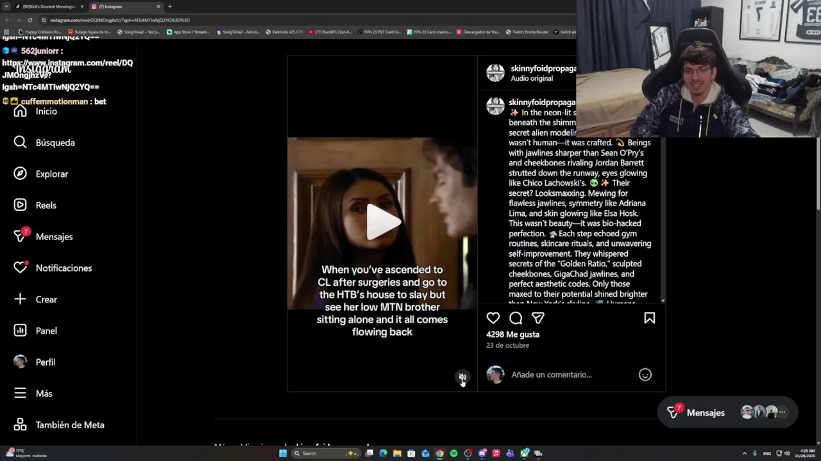Open floating Mensajes chat button

pos(727,412)
